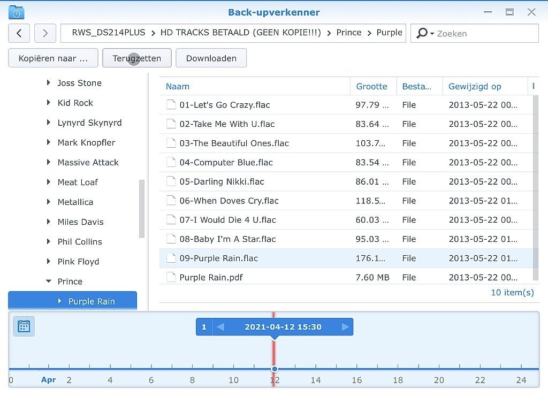Expand the Metallica folder
This screenshot has width=548, height=396.
click(49, 202)
